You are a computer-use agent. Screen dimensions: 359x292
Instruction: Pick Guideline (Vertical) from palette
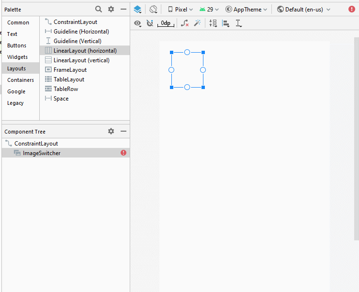pos(85,41)
